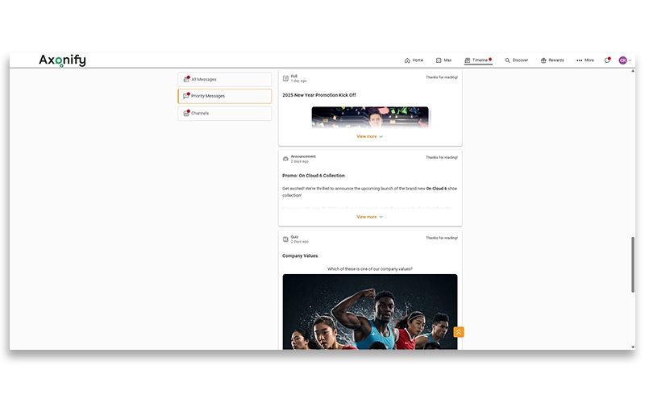
Task: Click the page vertical scrollbar thumb
Action: click(x=634, y=264)
